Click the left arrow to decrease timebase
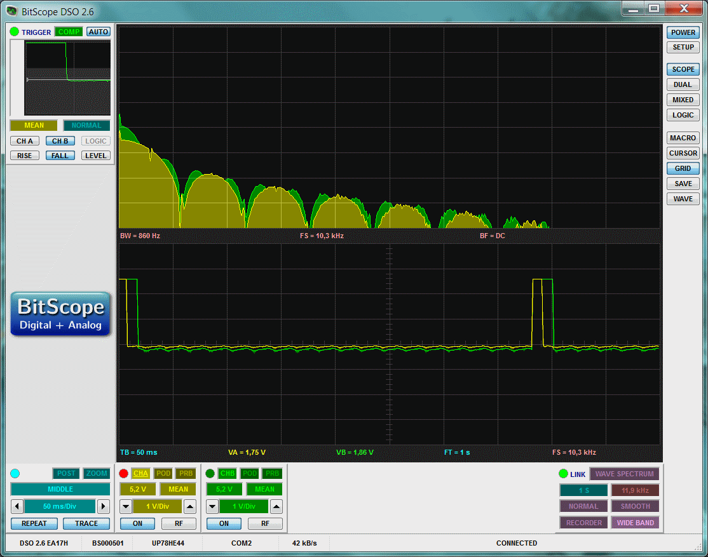Image resolution: width=708 pixels, height=557 pixels. click(x=17, y=506)
